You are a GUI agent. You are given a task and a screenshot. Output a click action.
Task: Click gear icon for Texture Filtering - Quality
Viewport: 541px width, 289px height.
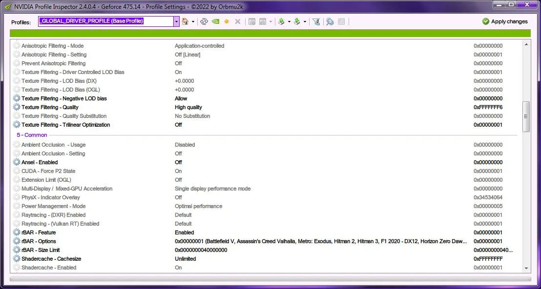point(17,107)
